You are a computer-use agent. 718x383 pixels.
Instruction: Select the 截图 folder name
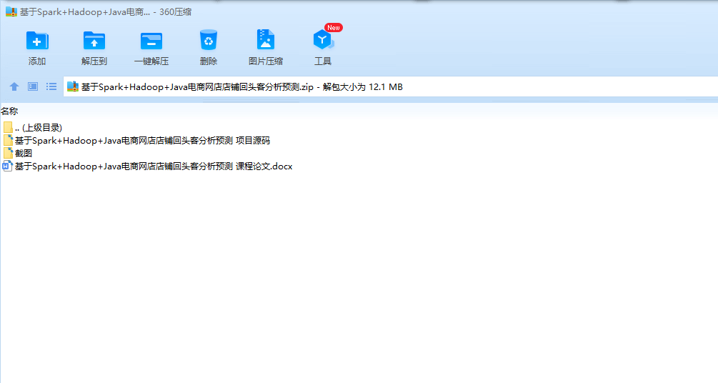click(x=24, y=153)
